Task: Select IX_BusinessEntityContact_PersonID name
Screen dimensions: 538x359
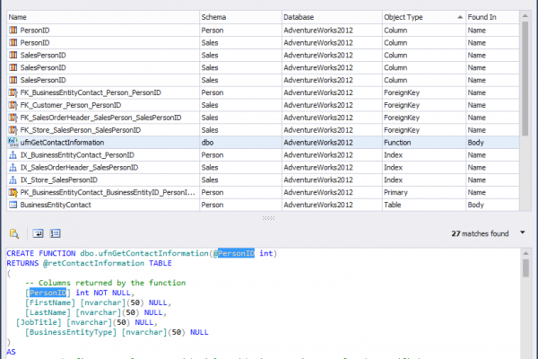Action: [77, 155]
